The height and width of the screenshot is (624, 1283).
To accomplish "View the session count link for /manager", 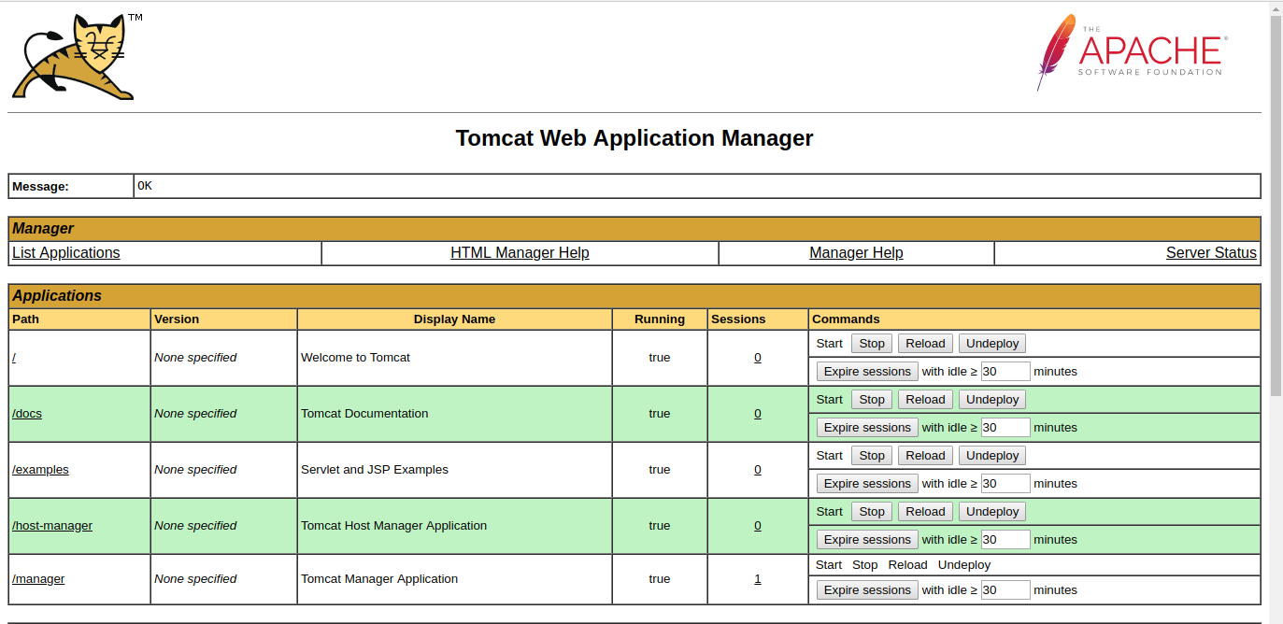I will point(758,579).
